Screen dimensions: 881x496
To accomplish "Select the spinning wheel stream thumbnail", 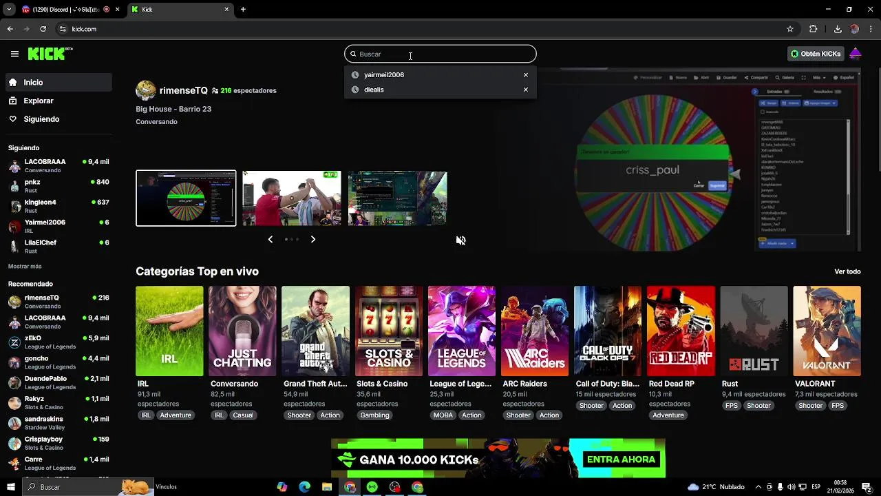I will pyautogui.click(x=186, y=198).
